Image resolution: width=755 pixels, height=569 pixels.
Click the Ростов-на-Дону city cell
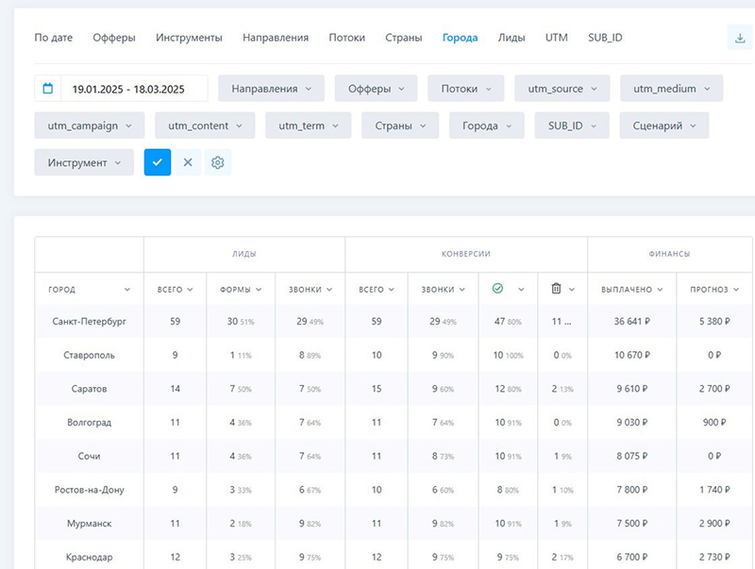(89, 490)
